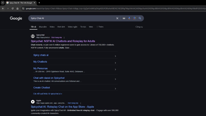Expand the My Personas sitelink arrow

click(x=115, y=70)
